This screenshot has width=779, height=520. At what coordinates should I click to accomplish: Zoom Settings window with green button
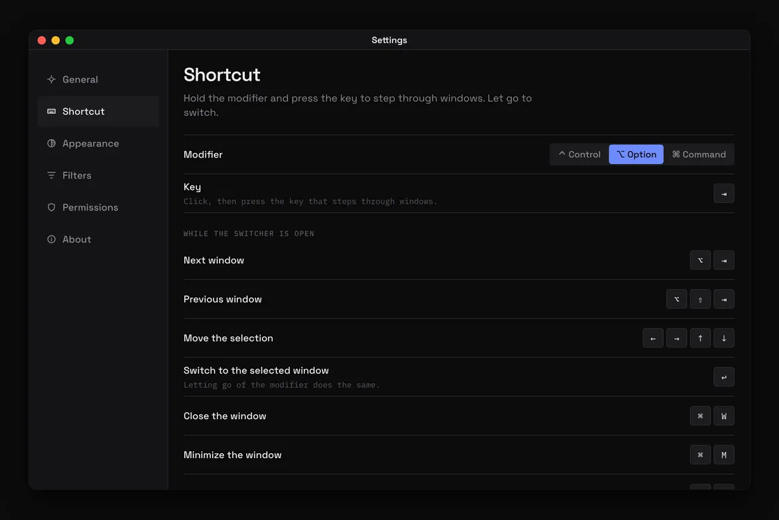coord(70,40)
